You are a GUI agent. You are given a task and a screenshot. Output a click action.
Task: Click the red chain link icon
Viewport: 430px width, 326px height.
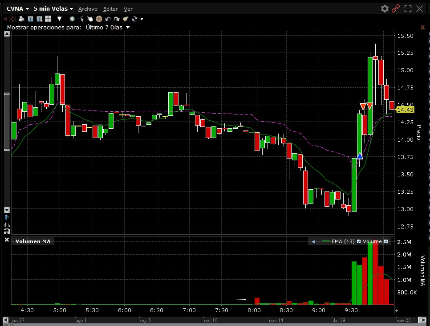(396, 9)
